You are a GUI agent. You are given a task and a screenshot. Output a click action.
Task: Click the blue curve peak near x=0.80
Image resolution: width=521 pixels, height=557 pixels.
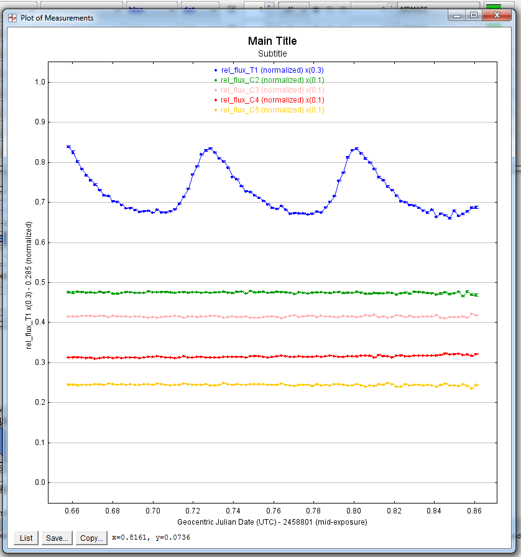click(x=356, y=149)
